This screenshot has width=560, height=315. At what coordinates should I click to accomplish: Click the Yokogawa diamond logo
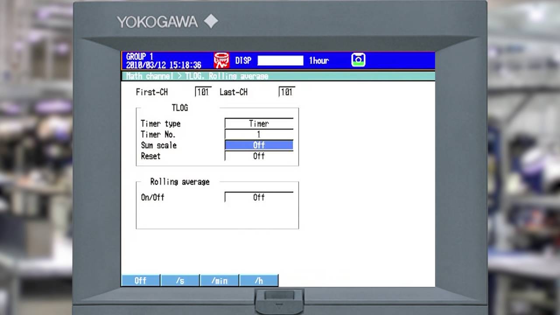211,21
